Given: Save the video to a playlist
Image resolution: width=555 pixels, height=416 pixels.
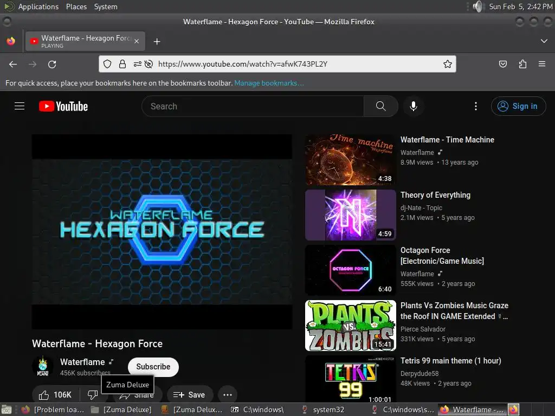Looking at the screenshot, I should [x=190, y=394].
